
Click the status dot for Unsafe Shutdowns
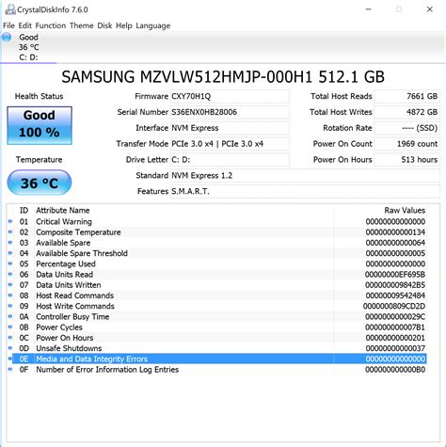click(10, 348)
